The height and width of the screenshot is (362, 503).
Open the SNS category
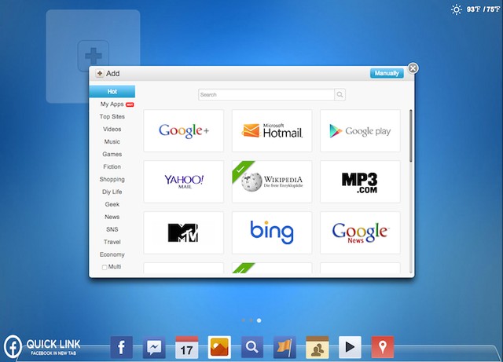tap(112, 229)
